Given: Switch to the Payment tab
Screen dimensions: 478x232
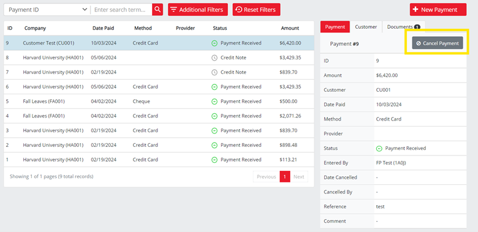Looking at the screenshot, I should click(335, 27).
